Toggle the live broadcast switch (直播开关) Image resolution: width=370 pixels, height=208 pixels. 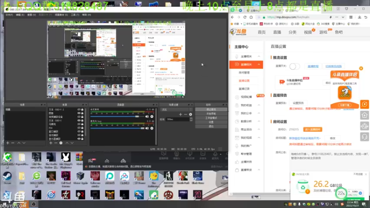295,66
